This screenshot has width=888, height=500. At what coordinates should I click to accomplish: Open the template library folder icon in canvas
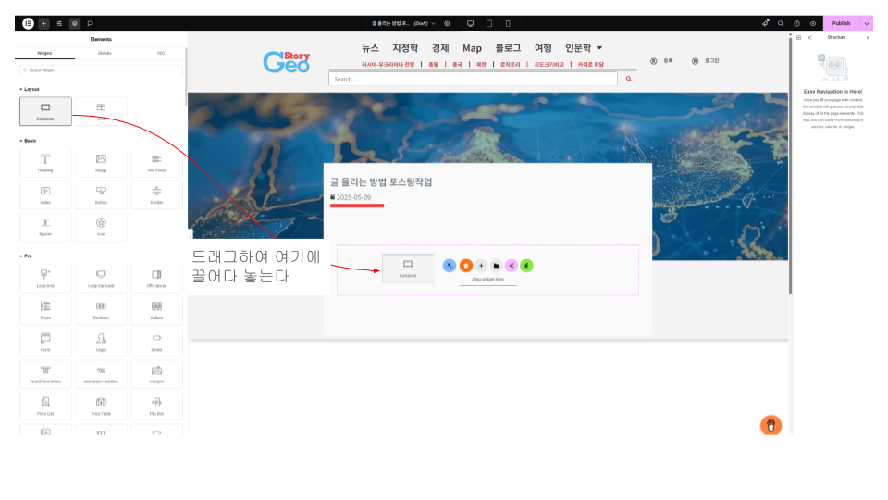[x=496, y=266]
